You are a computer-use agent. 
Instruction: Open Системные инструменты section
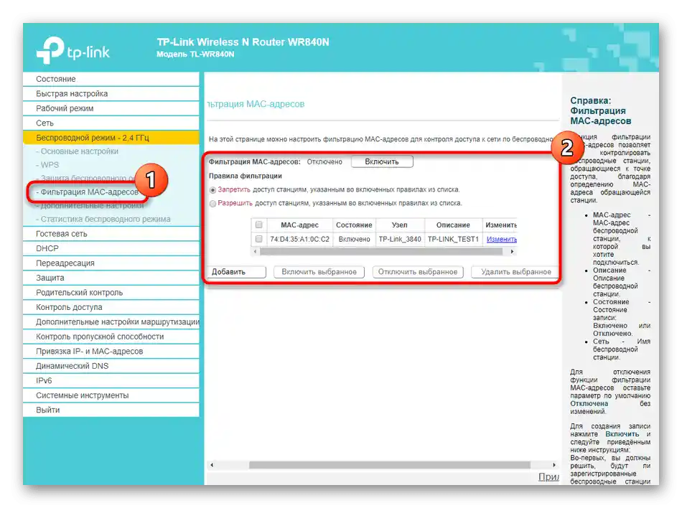[x=111, y=396]
